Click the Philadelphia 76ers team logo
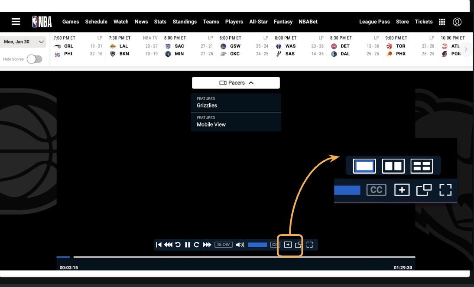474x287 pixels. (58, 54)
